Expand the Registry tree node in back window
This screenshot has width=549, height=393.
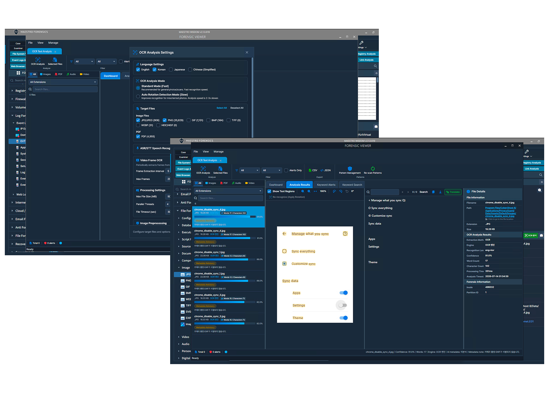click(x=12, y=91)
